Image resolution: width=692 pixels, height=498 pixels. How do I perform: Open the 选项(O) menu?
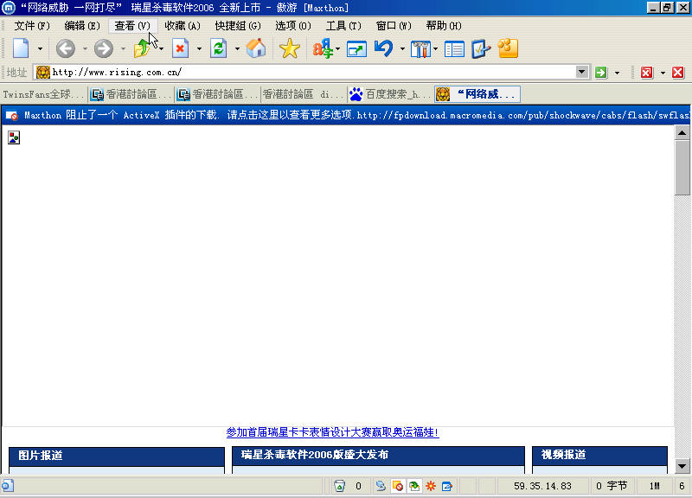[x=293, y=26]
